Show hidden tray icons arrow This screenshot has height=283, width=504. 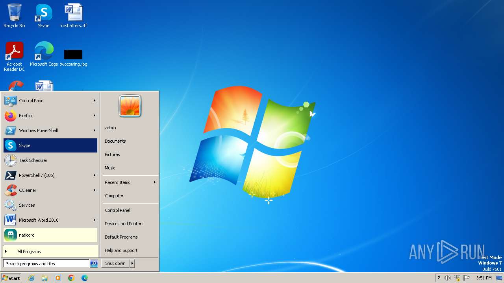(x=439, y=278)
